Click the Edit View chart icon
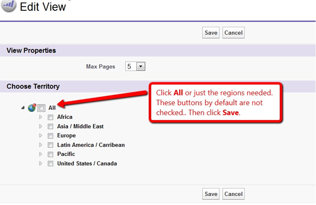The image size is (316, 205). (x=8, y=6)
